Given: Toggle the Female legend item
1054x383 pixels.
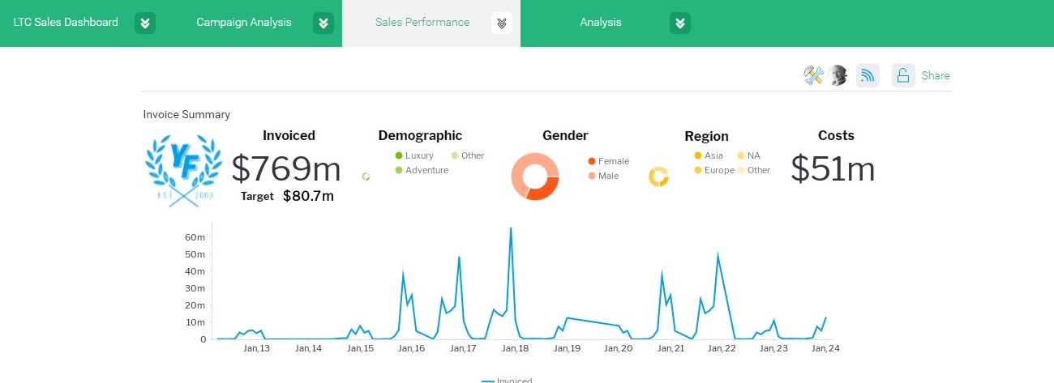Looking at the screenshot, I should (609, 161).
